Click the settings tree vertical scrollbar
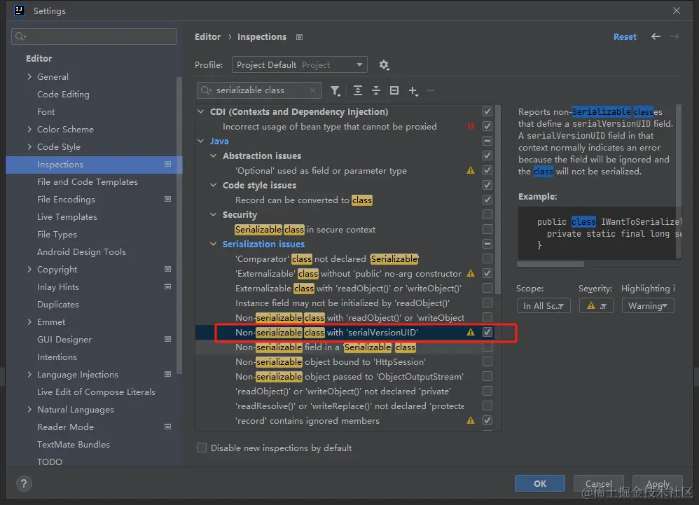This screenshot has height=505, width=699. (179, 225)
